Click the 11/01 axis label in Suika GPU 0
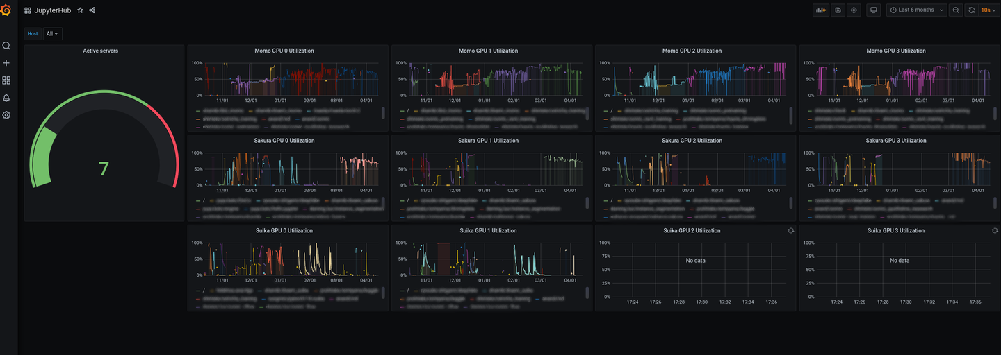This screenshot has width=1001, height=355. click(222, 280)
